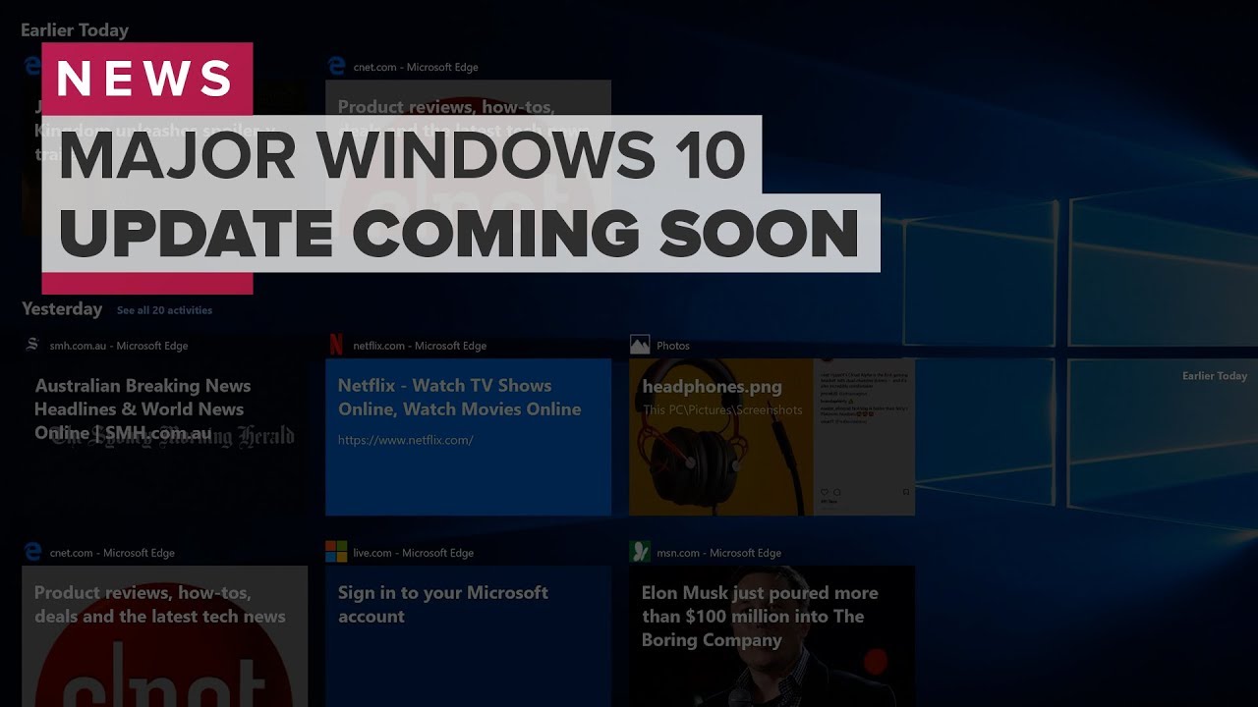Viewport: 1258px width, 707px height.
Task: Click the "Earlier Today" timeline marker on right
Action: 1215,376
